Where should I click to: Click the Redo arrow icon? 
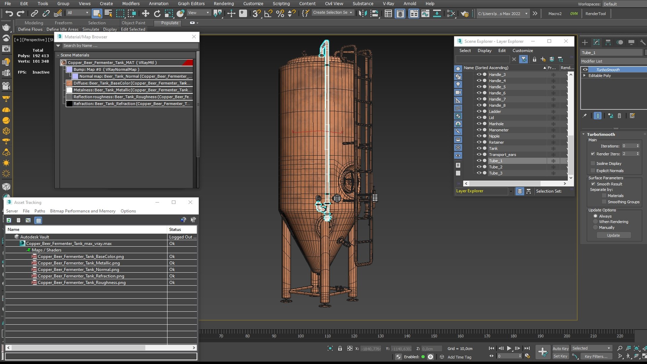tap(21, 13)
